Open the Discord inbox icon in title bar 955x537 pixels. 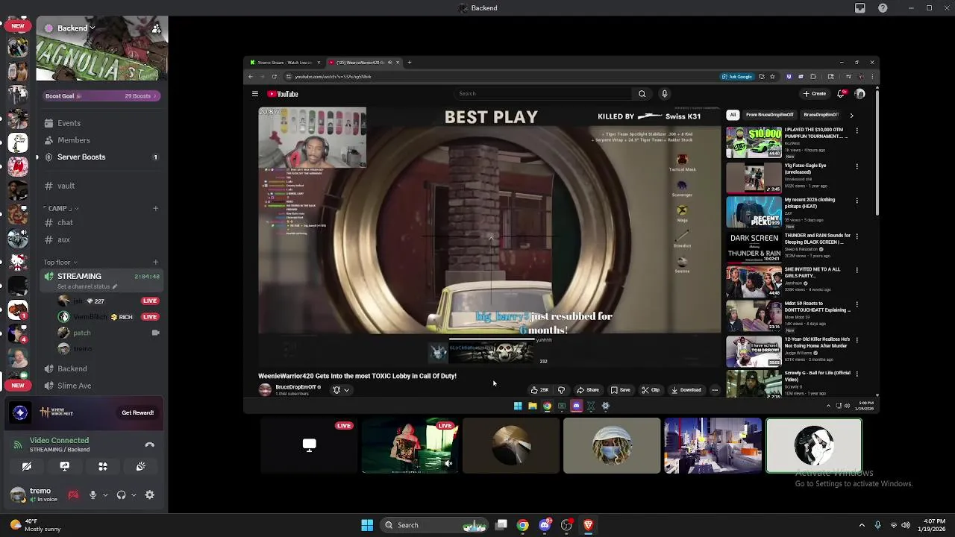click(x=860, y=8)
